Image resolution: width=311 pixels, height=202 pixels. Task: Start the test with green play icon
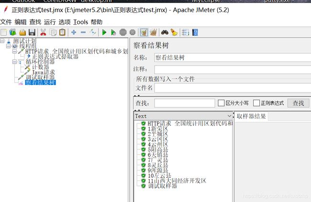click(104, 32)
